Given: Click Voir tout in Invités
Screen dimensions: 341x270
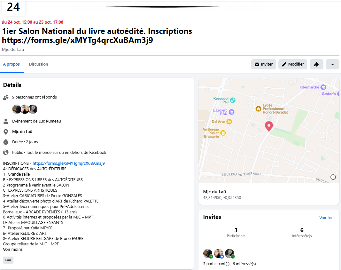Looking at the screenshot, I should pos(327,218).
